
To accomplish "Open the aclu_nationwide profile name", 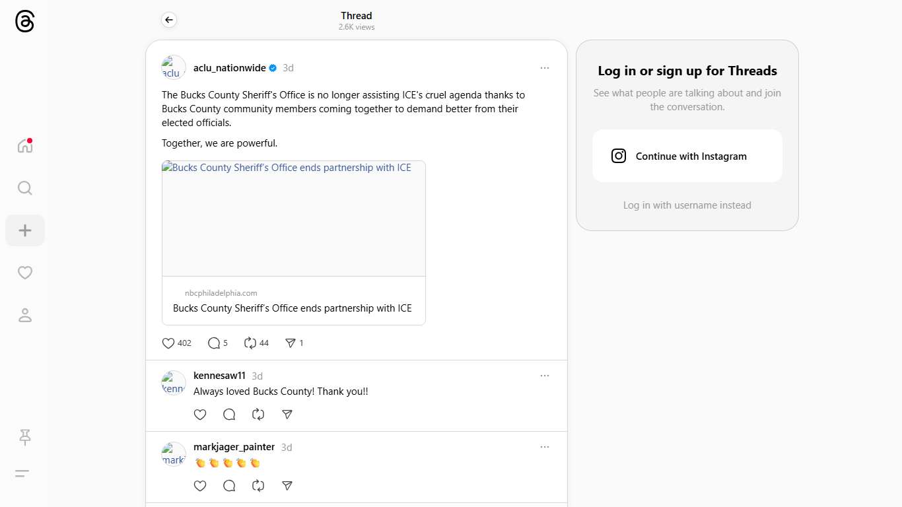I will (x=229, y=68).
